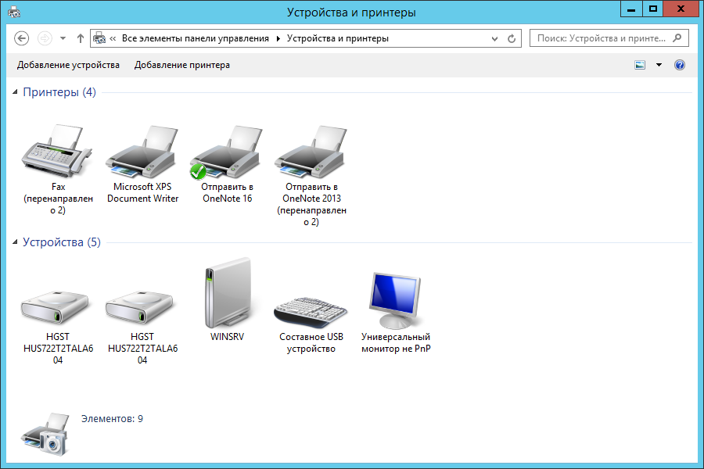Image resolution: width=704 pixels, height=469 pixels.
Task: Click Добавление принтера button
Action: click(x=181, y=65)
